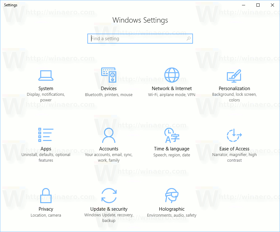
Task: Close the Settings window
Action: tap(272, 5)
